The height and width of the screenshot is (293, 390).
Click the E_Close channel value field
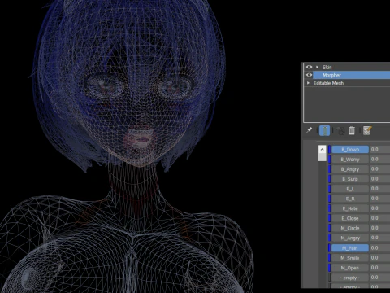click(x=380, y=218)
